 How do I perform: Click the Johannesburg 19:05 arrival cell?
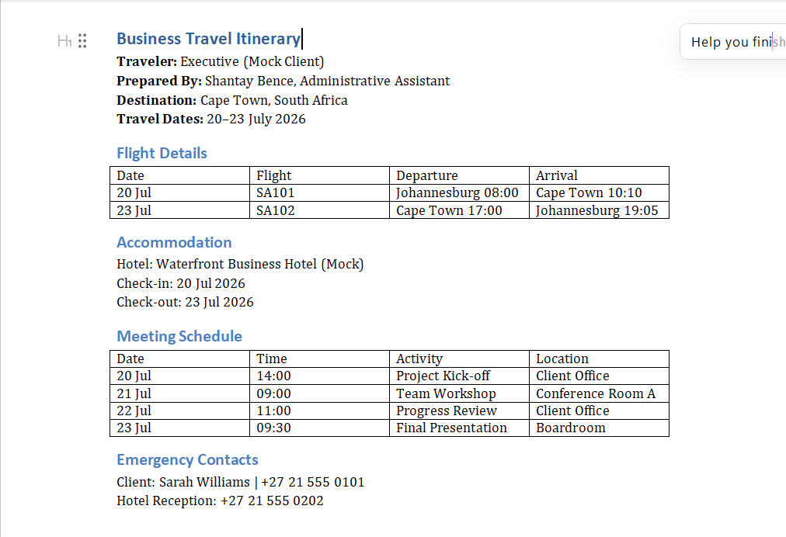coord(599,210)
